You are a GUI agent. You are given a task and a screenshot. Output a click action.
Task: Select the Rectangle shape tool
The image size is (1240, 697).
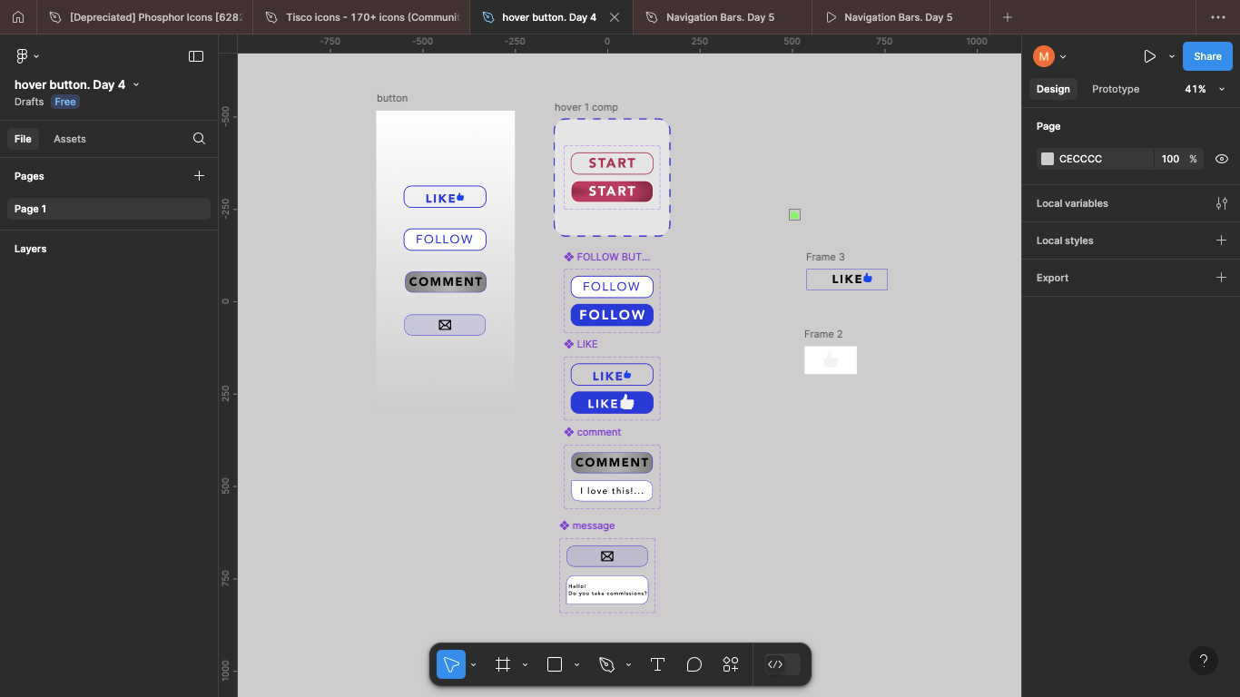point(553,664)
